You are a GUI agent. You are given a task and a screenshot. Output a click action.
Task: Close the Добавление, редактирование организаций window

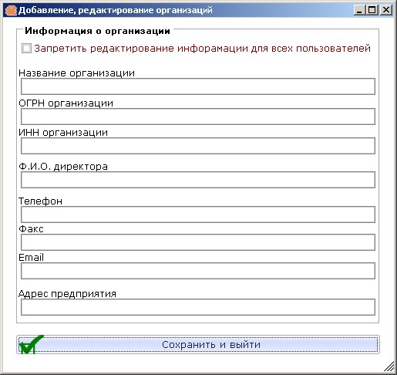click(386, 10)
